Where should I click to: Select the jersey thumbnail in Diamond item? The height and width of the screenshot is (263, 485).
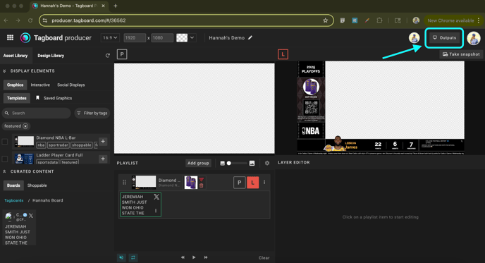(x=191, y=183)
